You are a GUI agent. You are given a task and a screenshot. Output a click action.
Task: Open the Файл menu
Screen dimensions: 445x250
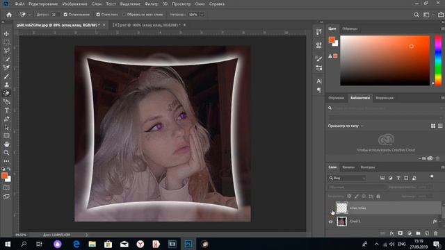tap(19, 4)
